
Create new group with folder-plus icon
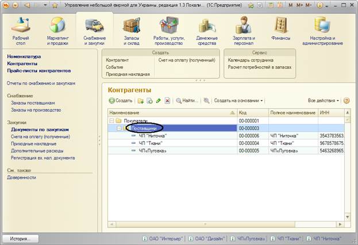coord(141,101)
